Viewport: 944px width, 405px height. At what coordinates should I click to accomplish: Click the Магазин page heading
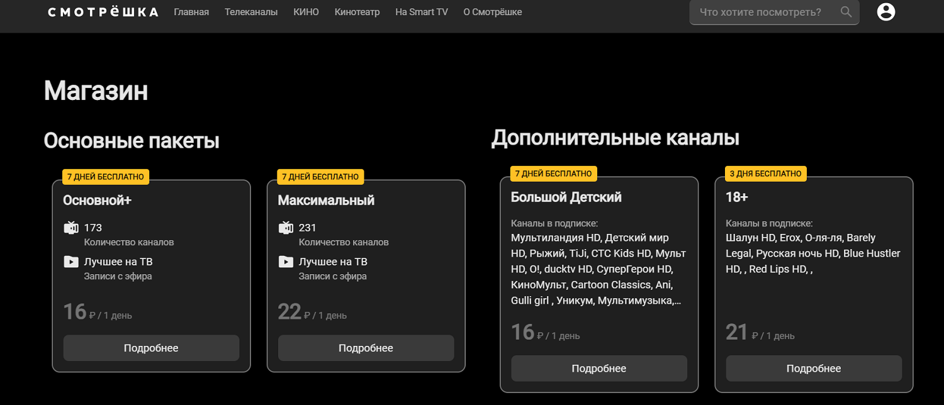(96, 91)
